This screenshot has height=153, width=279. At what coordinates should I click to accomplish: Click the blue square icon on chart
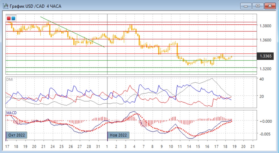(x=13, y=18)
